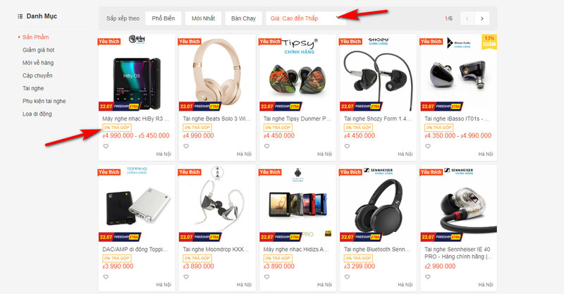Click heart icon under Hidizs music player
Viewport: 564px width, 294px height.
[x=266, y=277]
